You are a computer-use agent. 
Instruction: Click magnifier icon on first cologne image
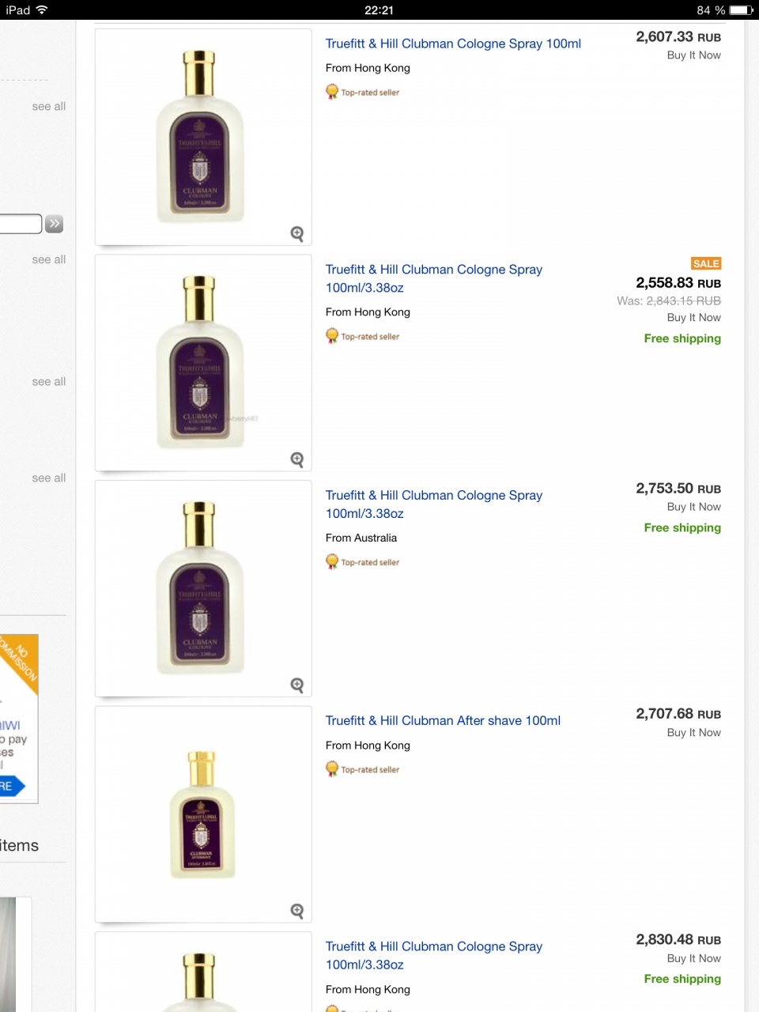click(297, 233)
